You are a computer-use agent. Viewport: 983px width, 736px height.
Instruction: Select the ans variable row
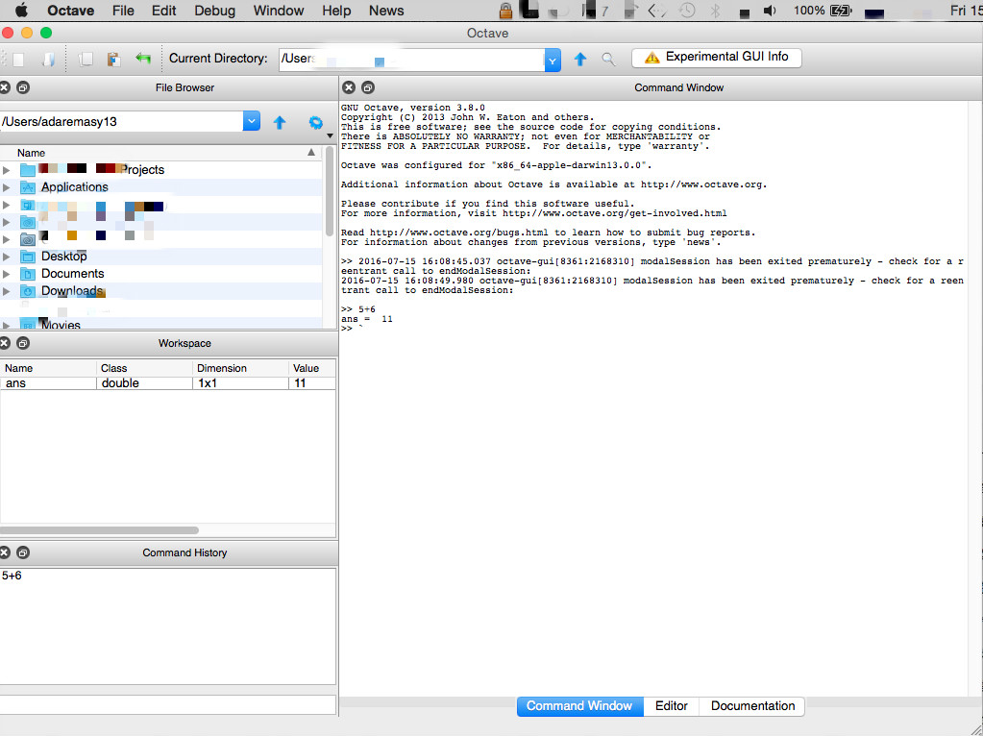pos(168,383)
